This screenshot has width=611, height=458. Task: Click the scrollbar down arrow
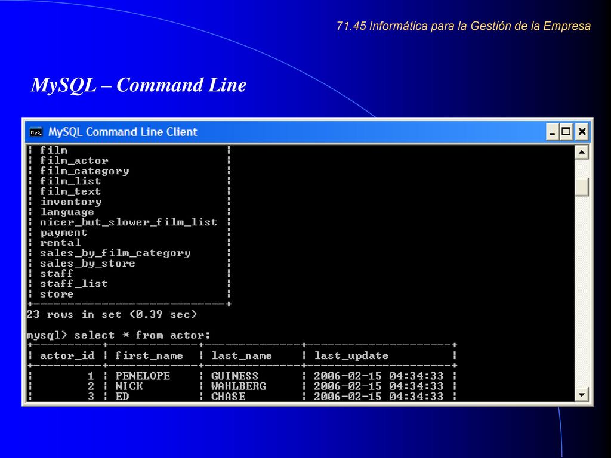point(581,395)
